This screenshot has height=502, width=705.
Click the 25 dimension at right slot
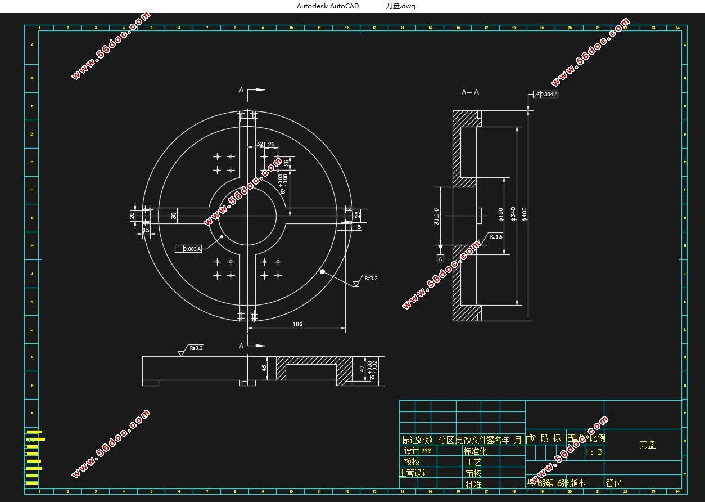(358, 214)
